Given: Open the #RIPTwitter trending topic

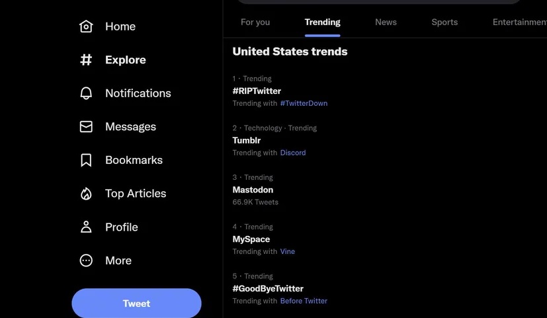Looking at the screenshot, I should [x=257, y=91].
